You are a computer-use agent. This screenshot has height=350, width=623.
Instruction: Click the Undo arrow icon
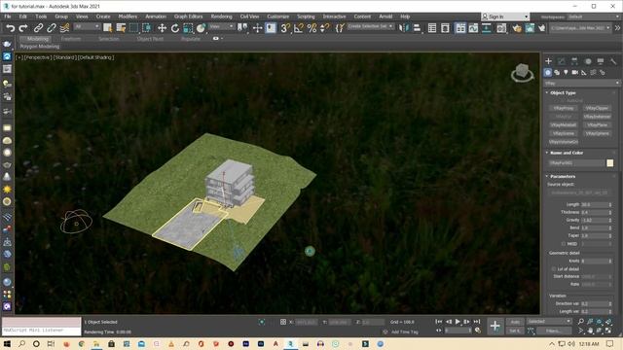(x=11, y=28)
